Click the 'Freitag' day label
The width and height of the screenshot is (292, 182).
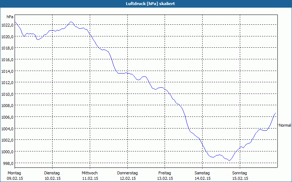pyautogui.click(x=165, y=173)
